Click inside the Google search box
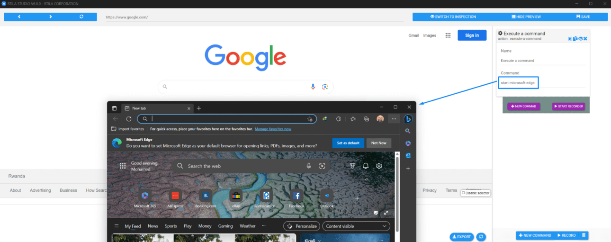The height and width of the screenshot is (242, 611). [x=246, y=87]
